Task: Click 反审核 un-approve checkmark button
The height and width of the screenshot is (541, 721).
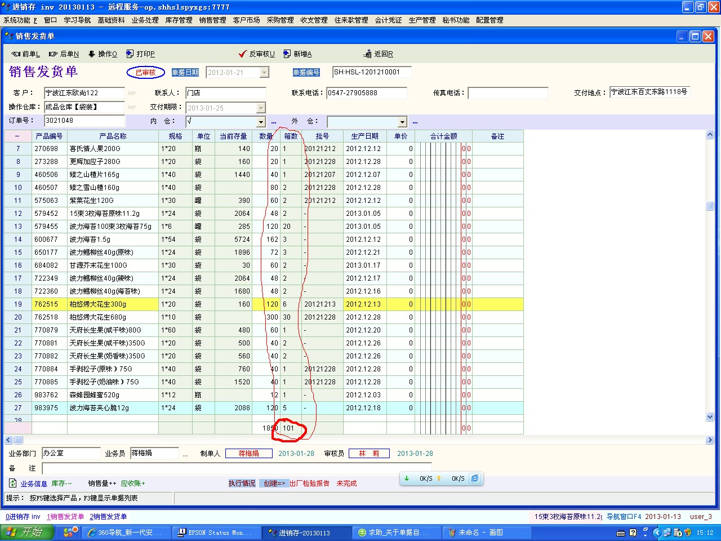Action: point(257,54)
